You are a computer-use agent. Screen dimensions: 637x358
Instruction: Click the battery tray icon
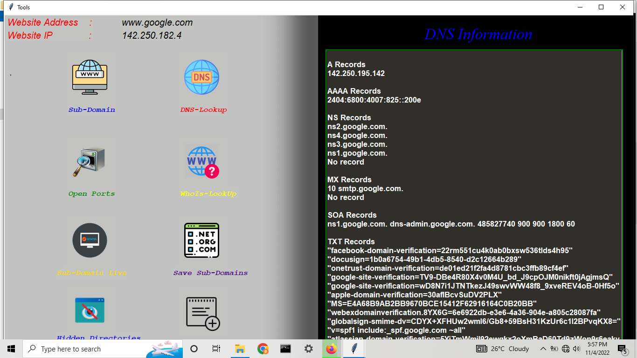pyautogui.click(x=554, y=349)
